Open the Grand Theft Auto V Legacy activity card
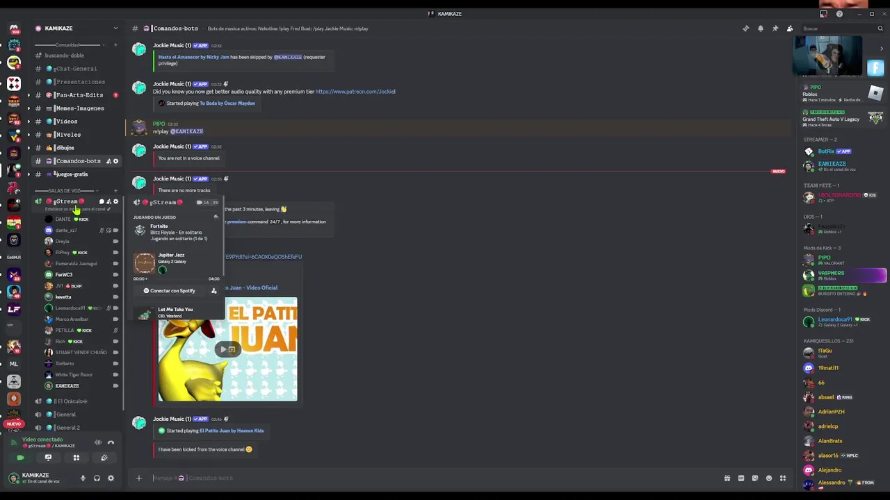The width and height of the screenshot is (890, 500). point(844,119)
